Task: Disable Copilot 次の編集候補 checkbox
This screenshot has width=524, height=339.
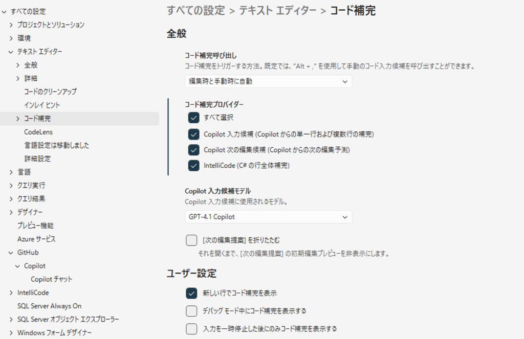Action: (x=193, y=150)
